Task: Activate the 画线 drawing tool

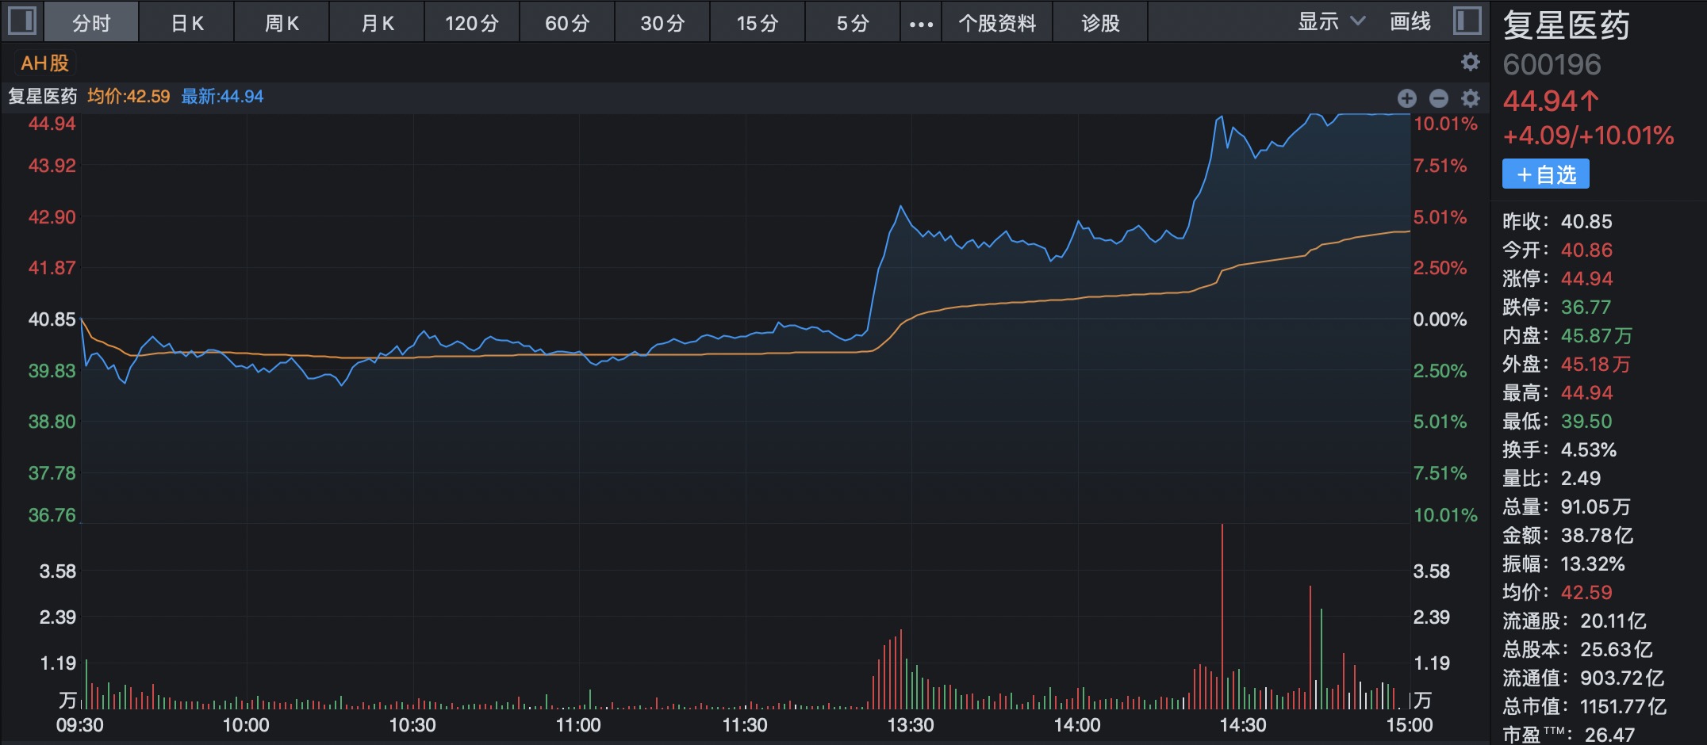Action: click(x=1410, y=22)
